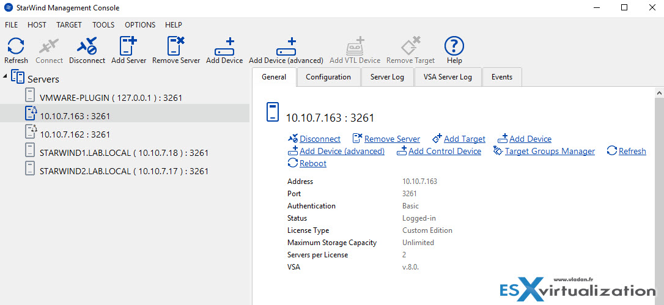The image size is (664, 305).
Task: Click the Servers per License value 2
Action: pos(404,255)
